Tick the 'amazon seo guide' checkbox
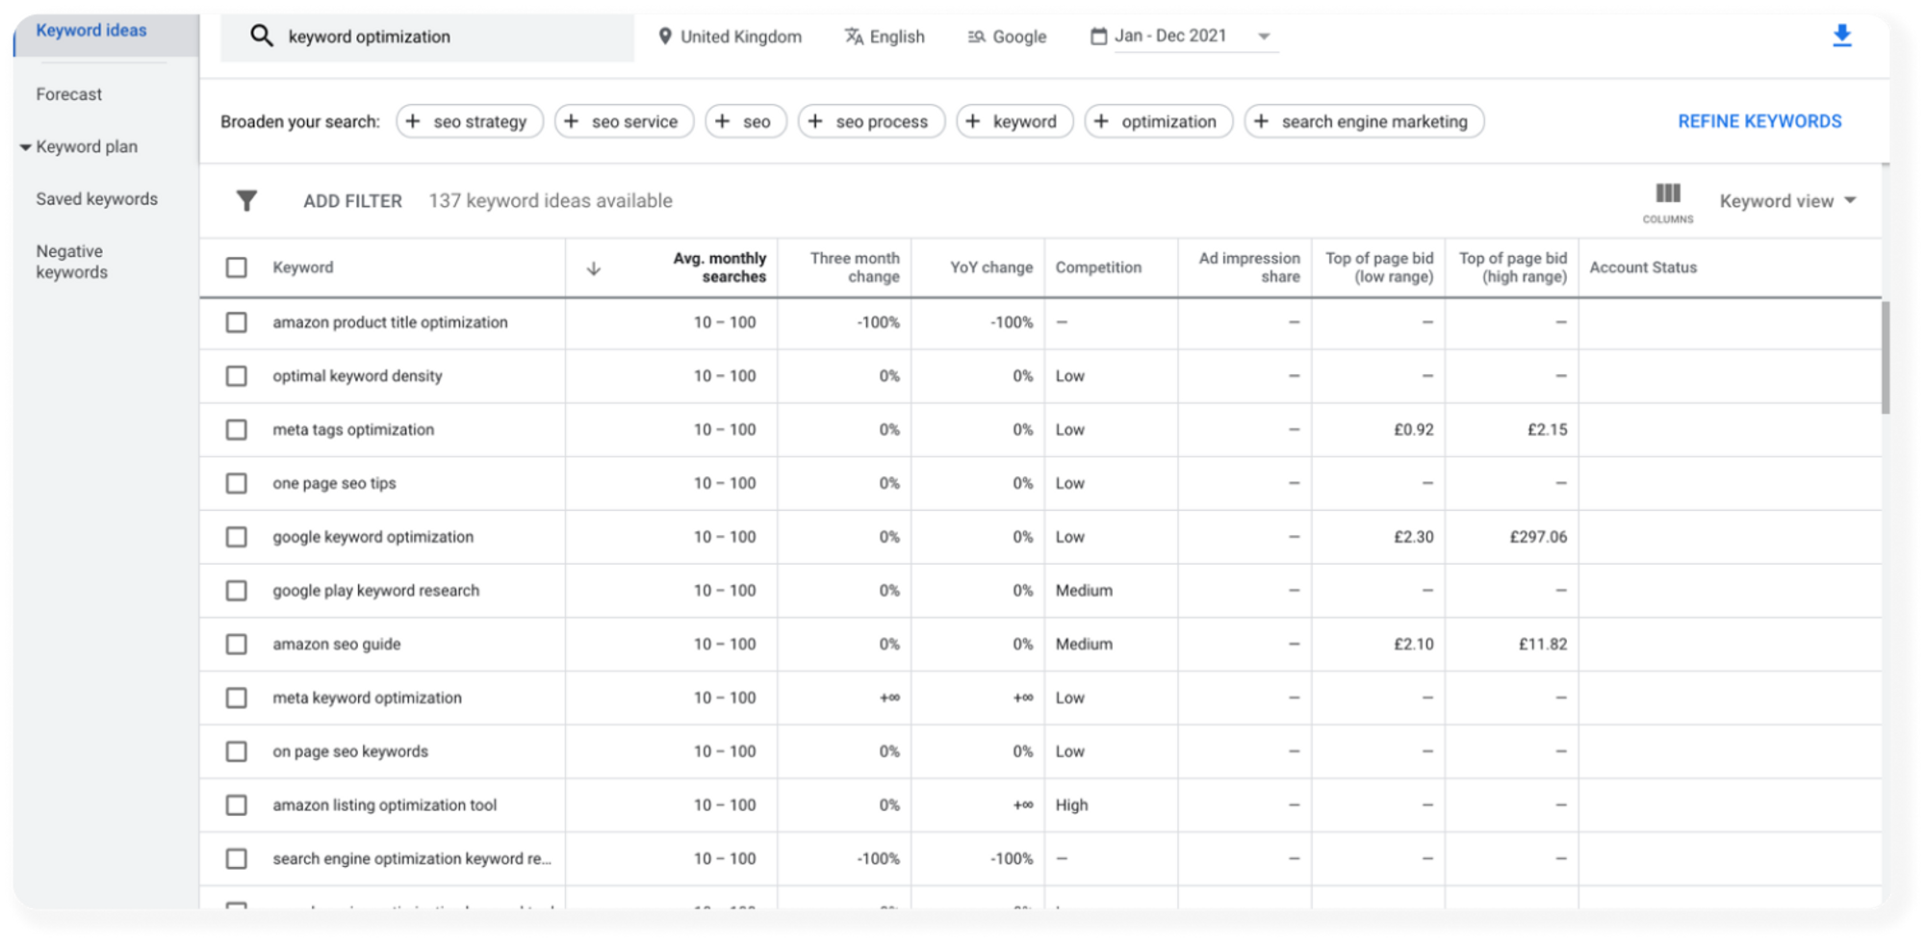Screen dimensions: 1925x942 tap(236, 644)
